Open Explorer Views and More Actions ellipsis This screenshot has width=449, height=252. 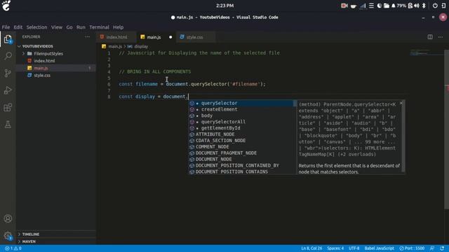87,37
